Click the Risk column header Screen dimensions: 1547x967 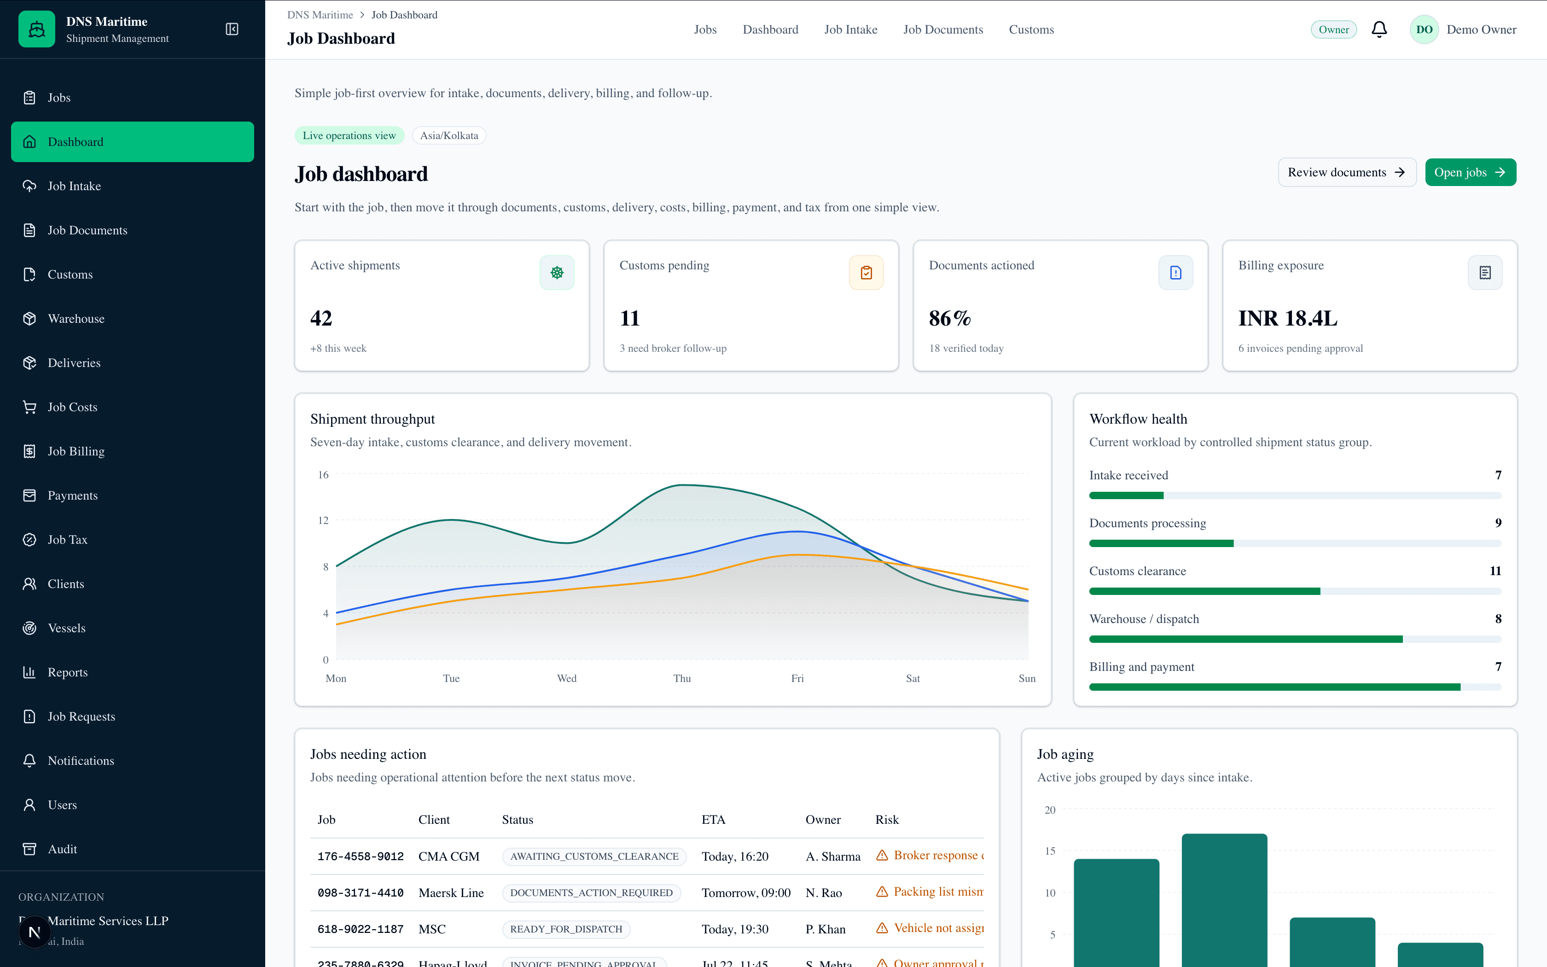(x=887, y=820)
